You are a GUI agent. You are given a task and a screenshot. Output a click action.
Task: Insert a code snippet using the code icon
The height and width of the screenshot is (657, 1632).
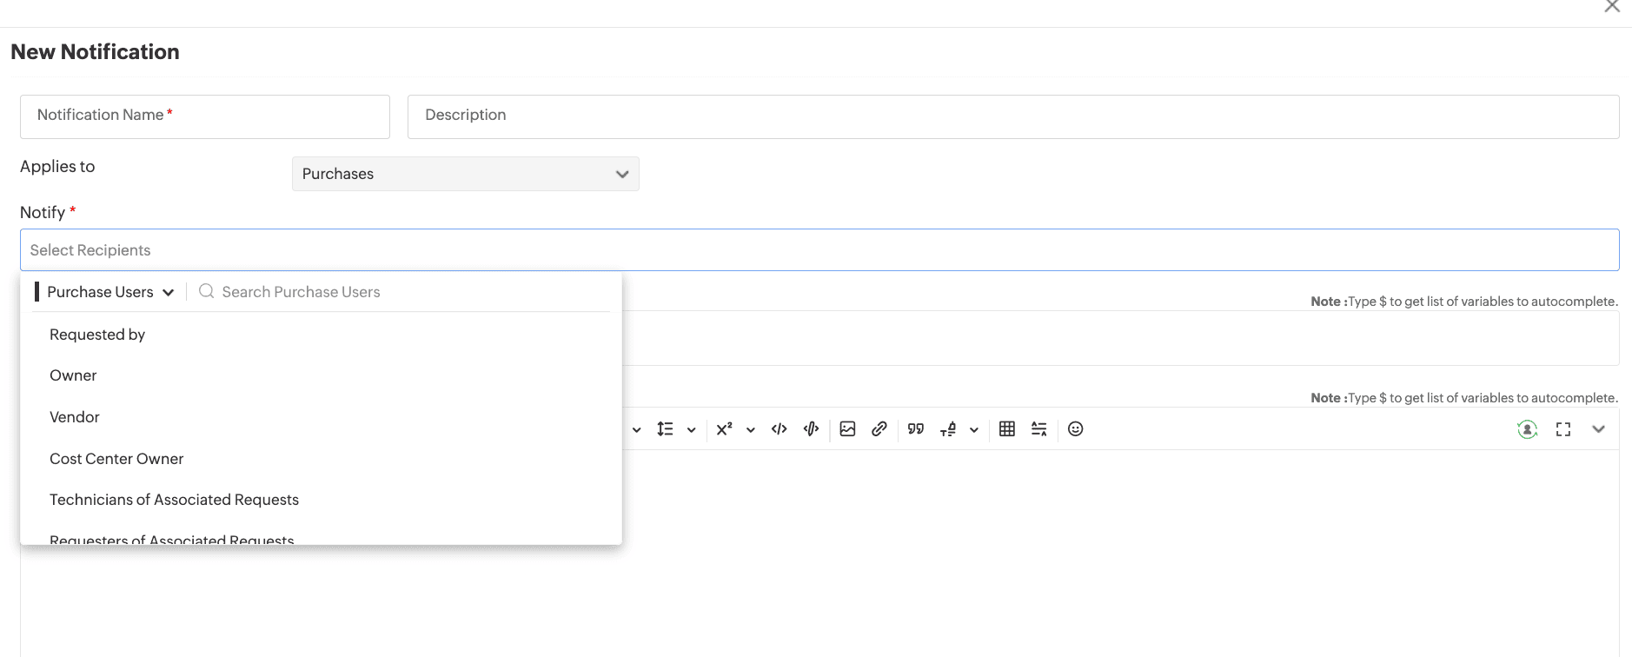click(x=780, y=429)
